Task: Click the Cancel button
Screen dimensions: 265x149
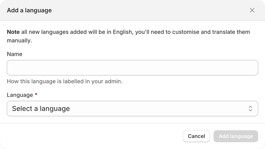Action: pos(196,136)
